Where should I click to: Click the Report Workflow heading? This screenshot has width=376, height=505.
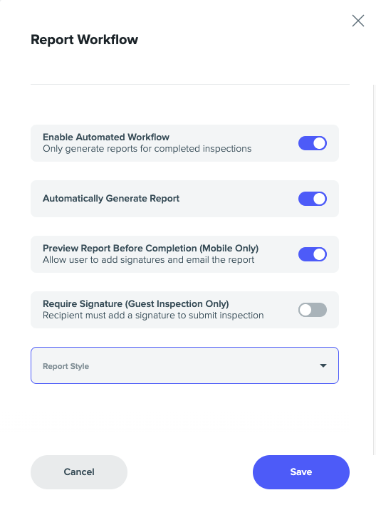(x=84, y=40)
